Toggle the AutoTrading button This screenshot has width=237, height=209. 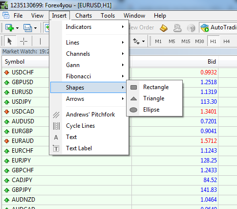tap(218, 27)
